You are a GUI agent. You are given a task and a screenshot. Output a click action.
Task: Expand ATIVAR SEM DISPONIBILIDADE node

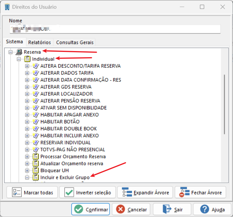pos(27,108)
